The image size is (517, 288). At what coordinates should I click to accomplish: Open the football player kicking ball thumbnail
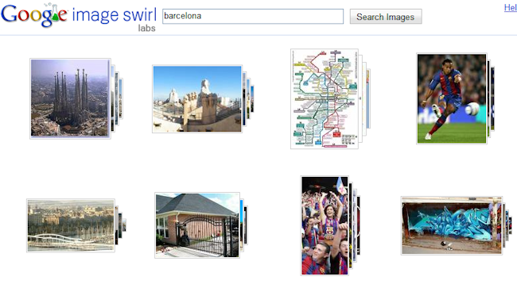click(452, 98)
